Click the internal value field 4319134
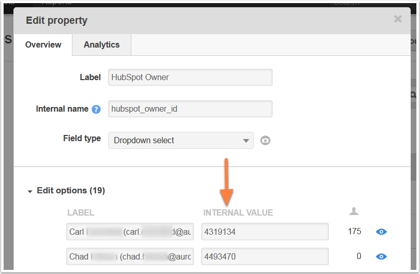The image size is (420, 274). pyautogui.click(x=265, y=232)
